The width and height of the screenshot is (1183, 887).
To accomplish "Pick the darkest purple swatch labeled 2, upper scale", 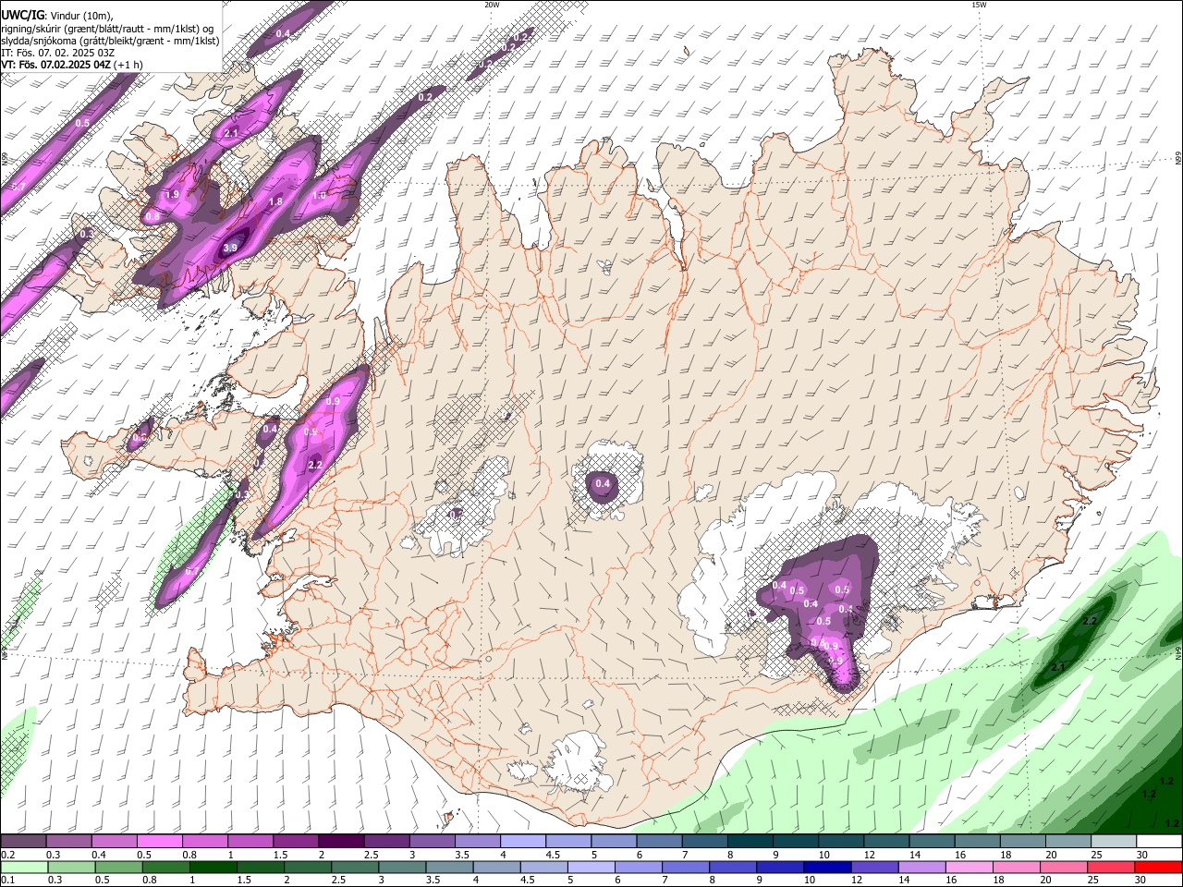I will click(x=341, y=842).
